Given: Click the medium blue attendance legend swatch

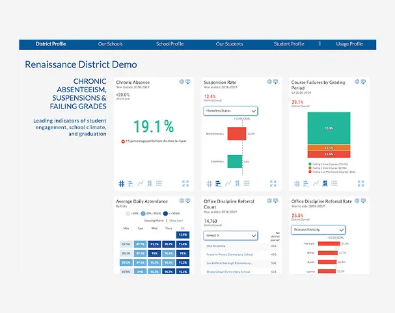Looking at the screenshot, I should (x=143, y=214).
